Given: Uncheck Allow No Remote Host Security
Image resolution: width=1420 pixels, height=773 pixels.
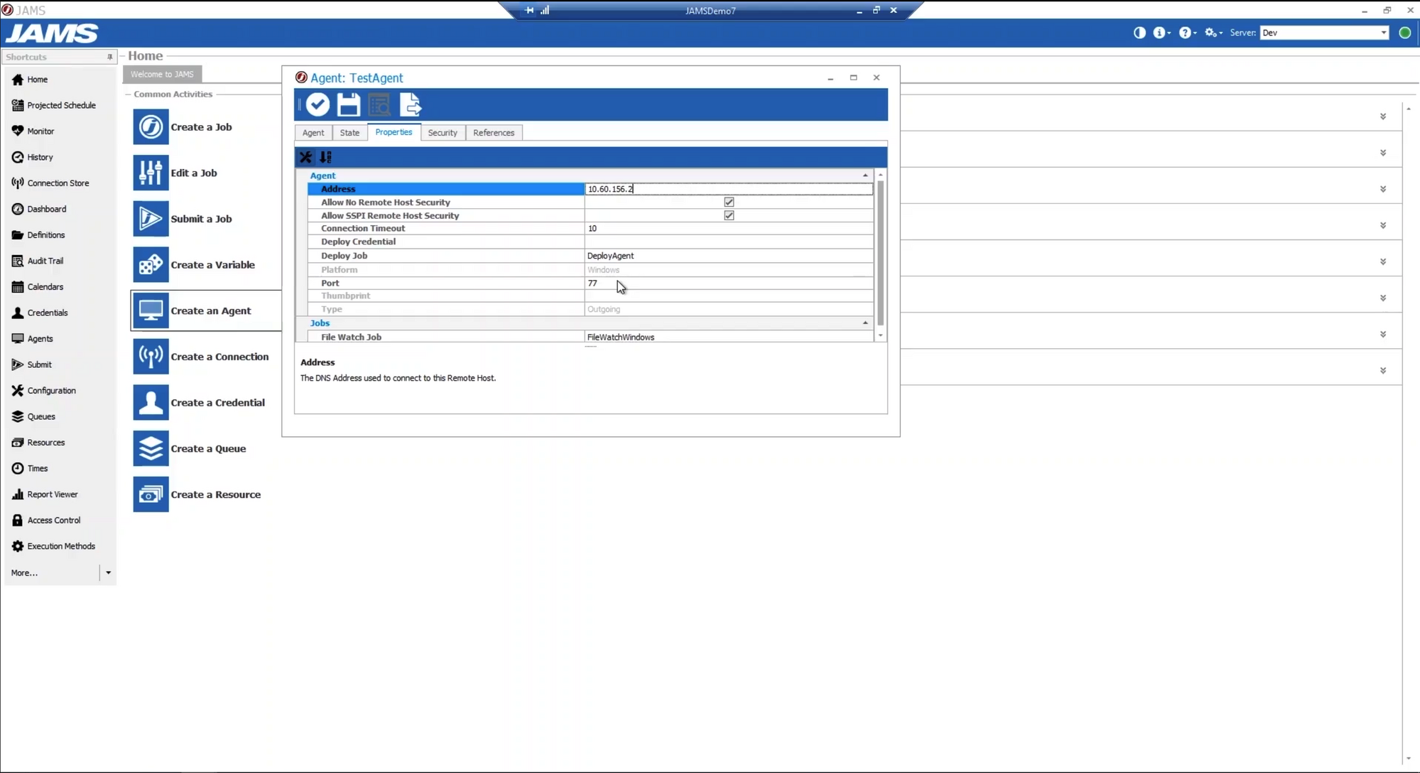Looking at the screenshot, I should pyautogui.click(x=729, y=202).
